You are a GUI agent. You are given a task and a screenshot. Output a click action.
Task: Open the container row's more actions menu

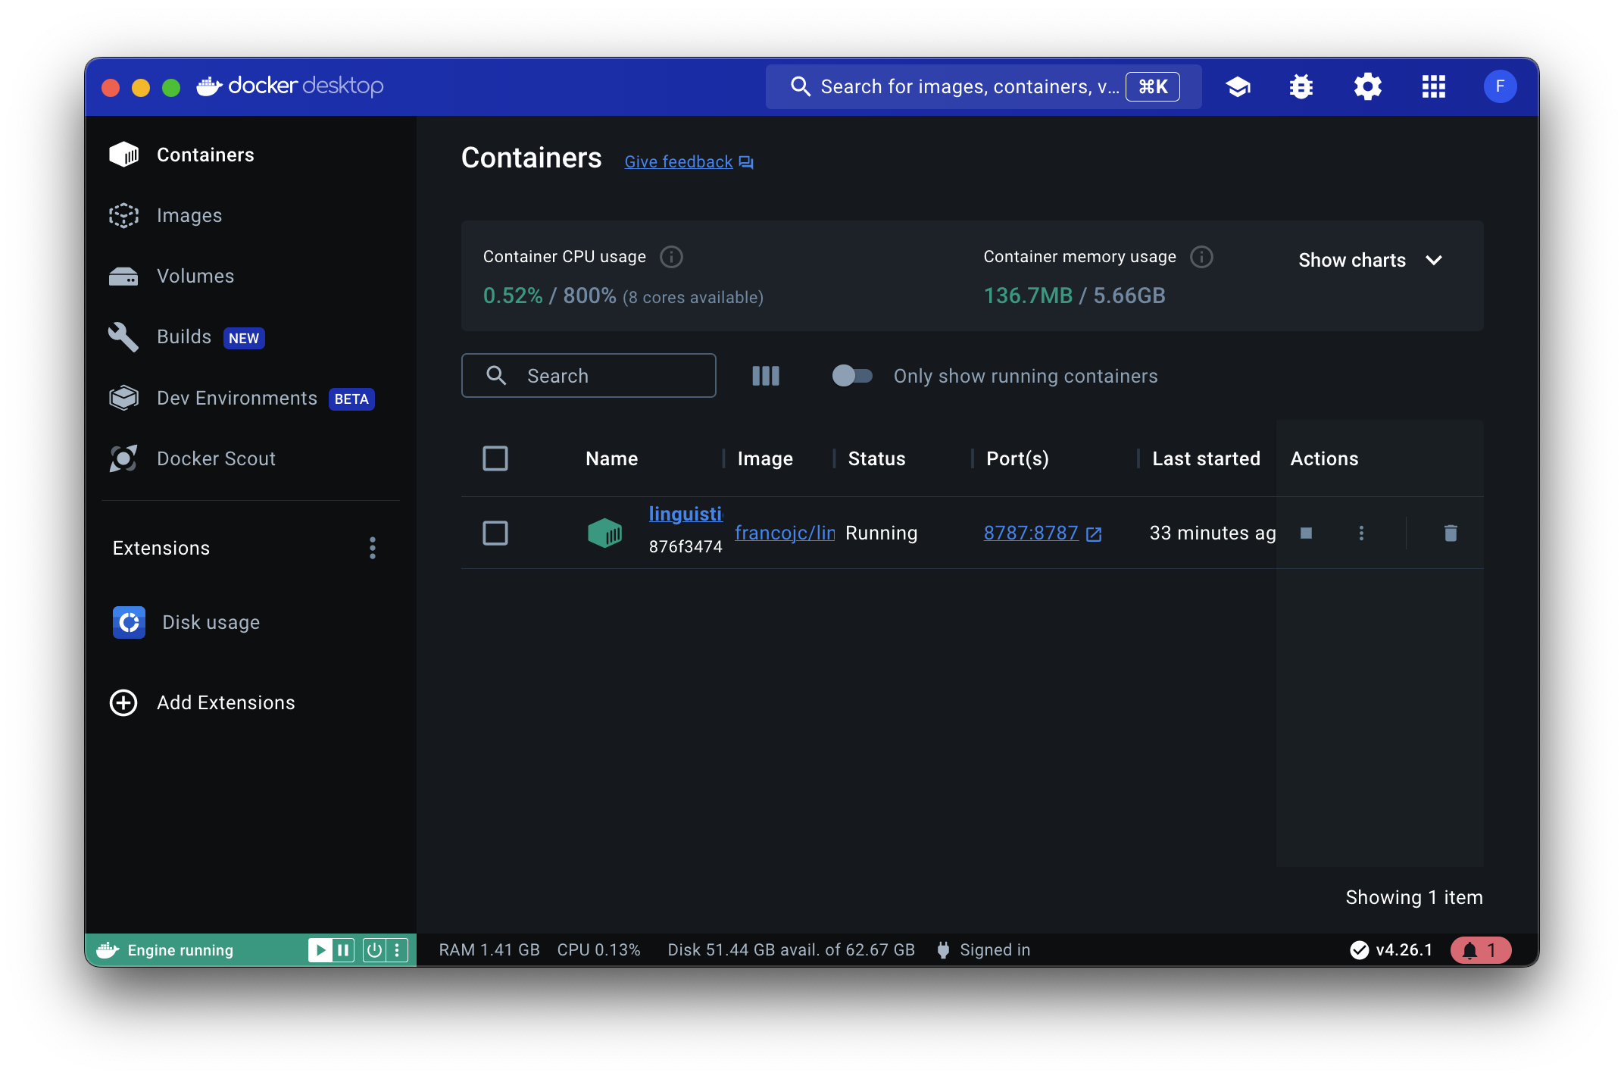click(x=1361, y=533)
